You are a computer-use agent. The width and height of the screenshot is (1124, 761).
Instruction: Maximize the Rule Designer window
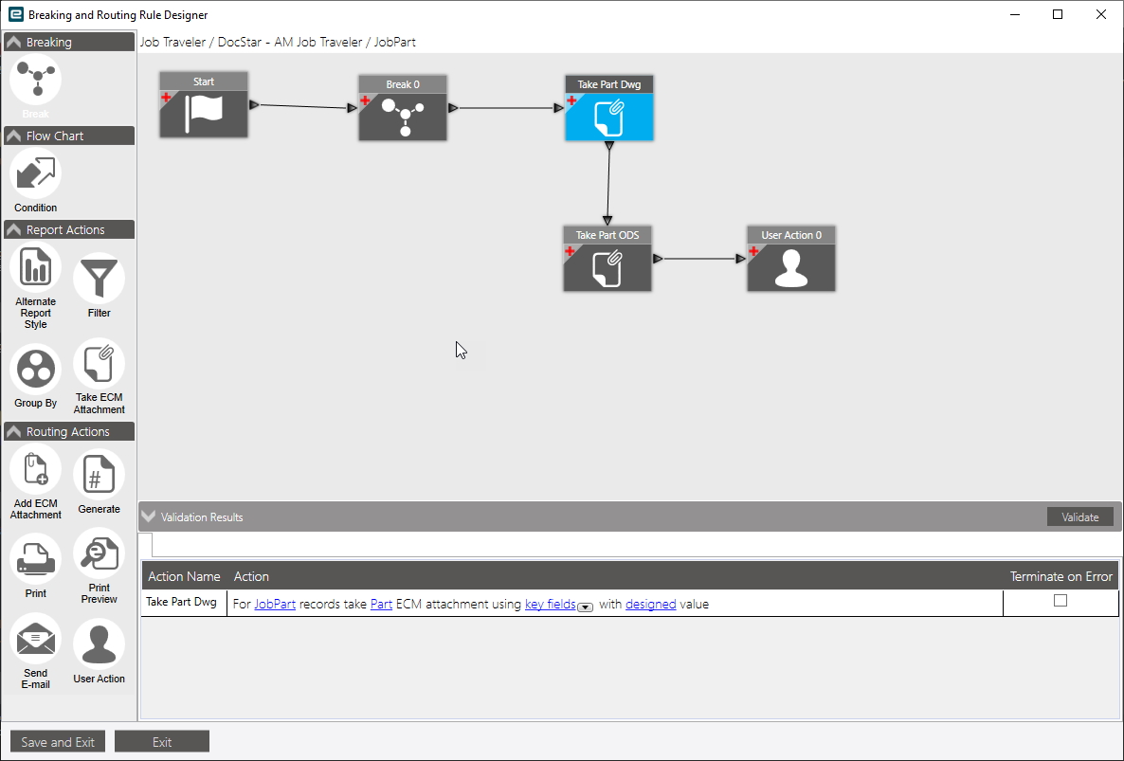tap(1058, 14)
